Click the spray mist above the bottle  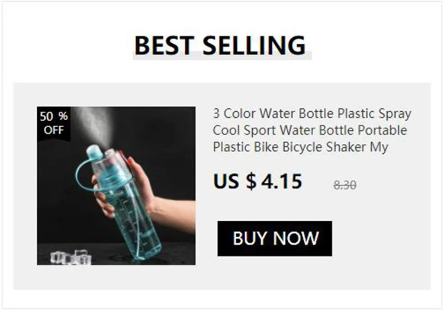click(94, 124)
